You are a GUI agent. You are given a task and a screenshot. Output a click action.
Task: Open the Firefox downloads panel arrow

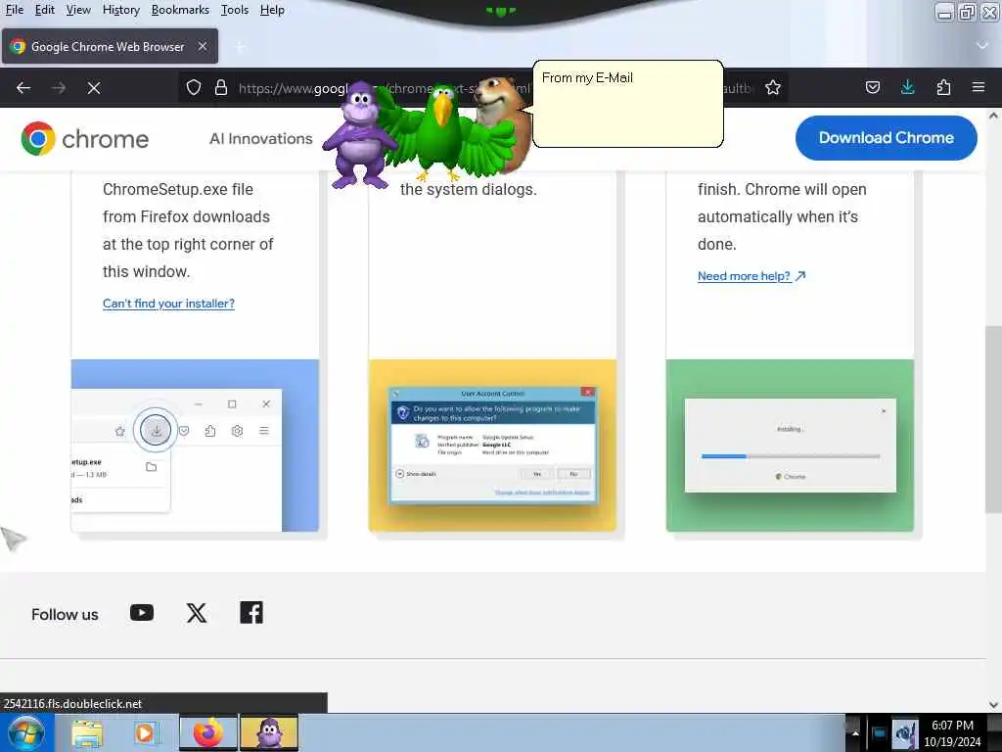(x=907, y=87)
